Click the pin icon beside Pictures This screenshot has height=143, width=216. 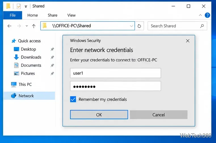click(x=52, y=73)
